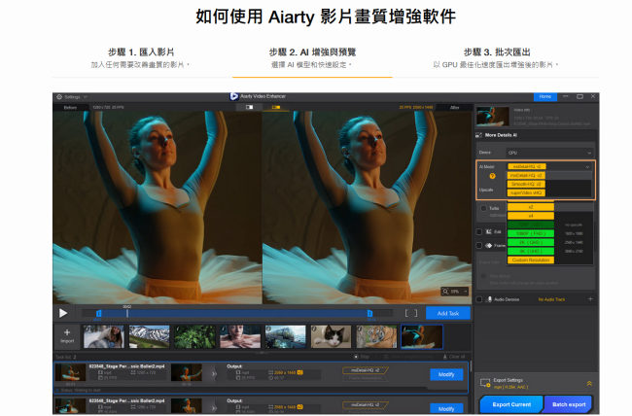Click the trim brackets icon beside Add Task
The image size is (632, 416).
(411, 313)
